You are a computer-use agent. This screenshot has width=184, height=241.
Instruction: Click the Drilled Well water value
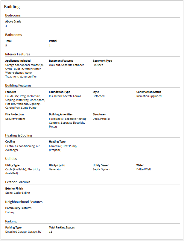coord(143,169)
